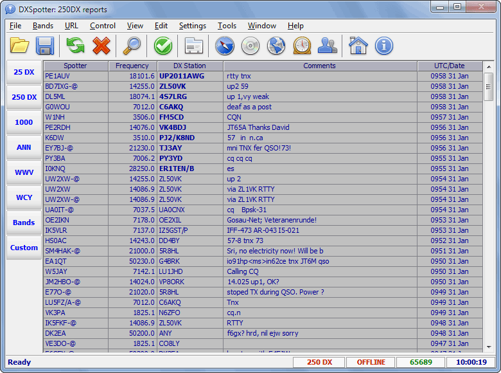This screenshot has height=373, width=501.
Task: Click the green checkmark toolbar icon
Action: (x=163, y=46)
